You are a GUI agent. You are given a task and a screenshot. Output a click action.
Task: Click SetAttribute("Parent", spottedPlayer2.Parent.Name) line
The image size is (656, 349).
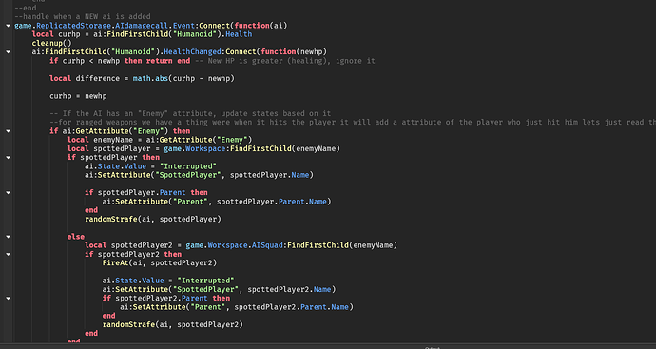click(x=237, y=307)
